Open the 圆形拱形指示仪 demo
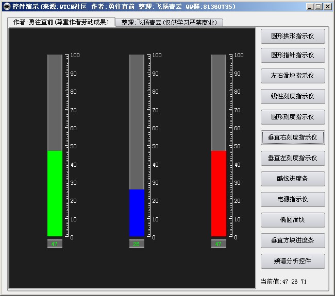335x296 pixels. (x=293, y=36)
